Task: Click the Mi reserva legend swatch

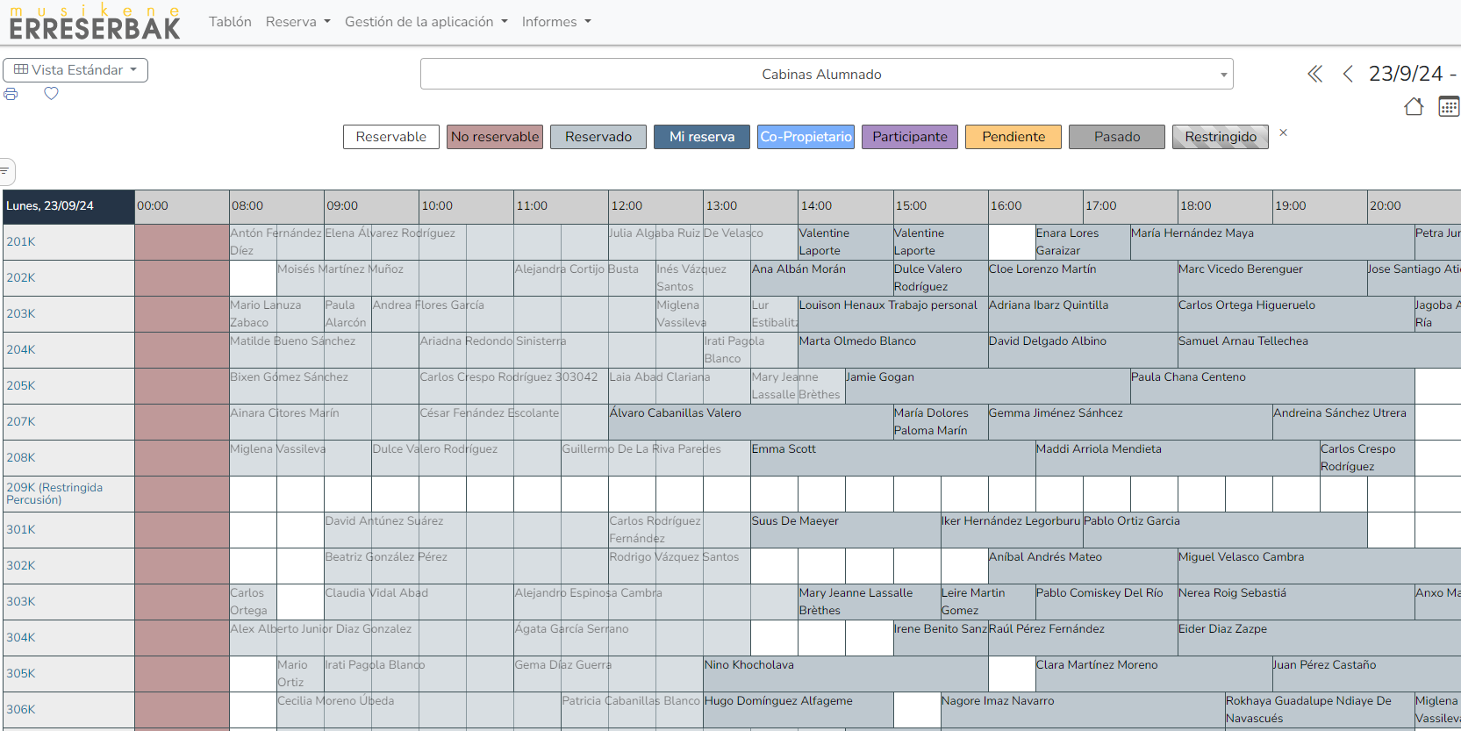Action: click(701, 137)
